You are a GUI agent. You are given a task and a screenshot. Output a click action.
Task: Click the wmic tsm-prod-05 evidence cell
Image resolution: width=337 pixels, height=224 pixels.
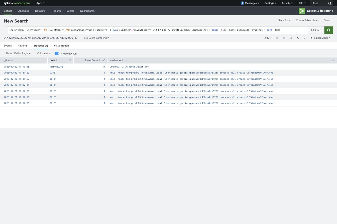[x=191, y=97]
